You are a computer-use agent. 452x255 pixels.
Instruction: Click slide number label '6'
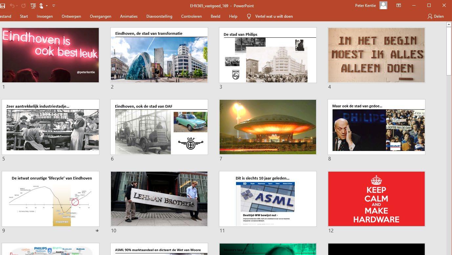click(112, 159)
